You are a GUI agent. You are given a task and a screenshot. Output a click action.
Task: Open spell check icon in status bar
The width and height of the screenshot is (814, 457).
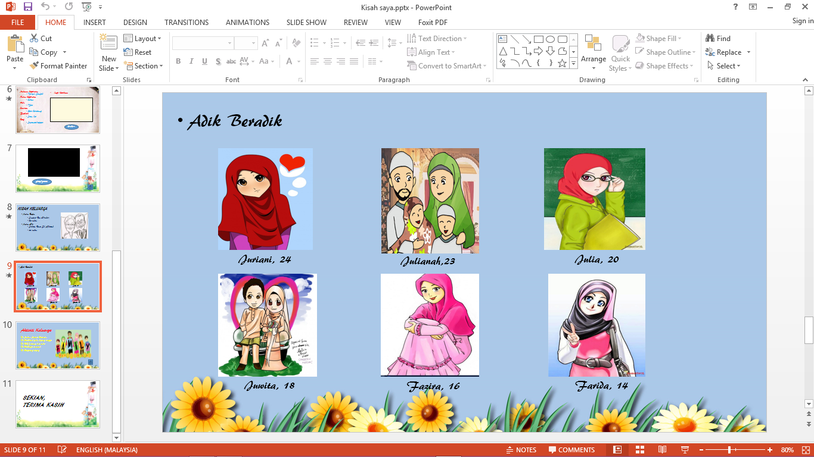61,450
